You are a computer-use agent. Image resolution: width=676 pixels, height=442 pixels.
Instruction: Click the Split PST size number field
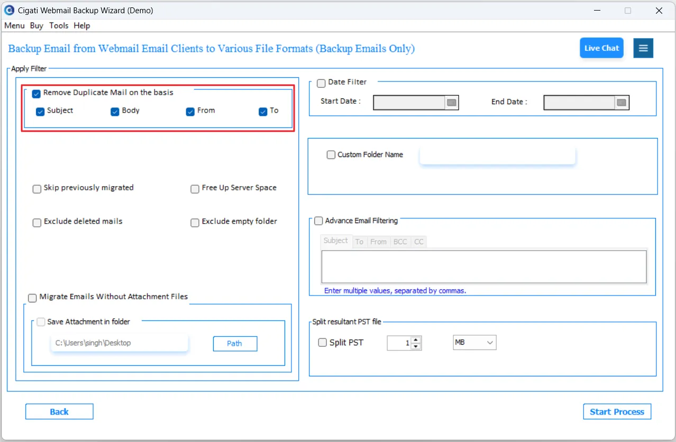[x=399, y=343]
